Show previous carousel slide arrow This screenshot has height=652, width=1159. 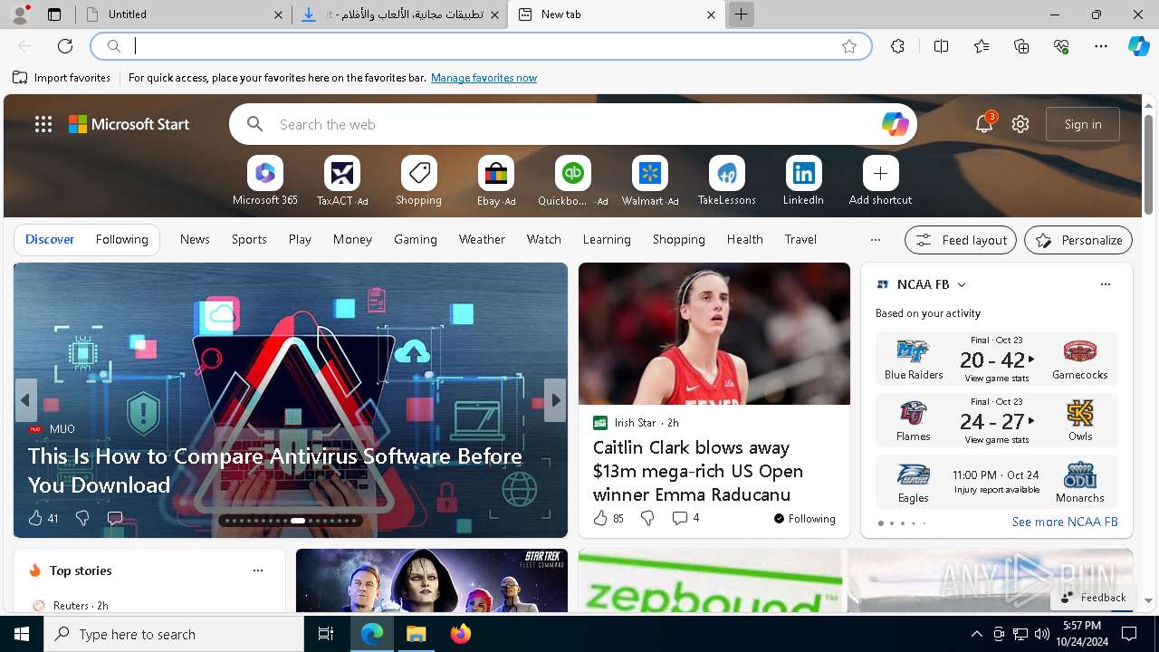tap(25, 400)
